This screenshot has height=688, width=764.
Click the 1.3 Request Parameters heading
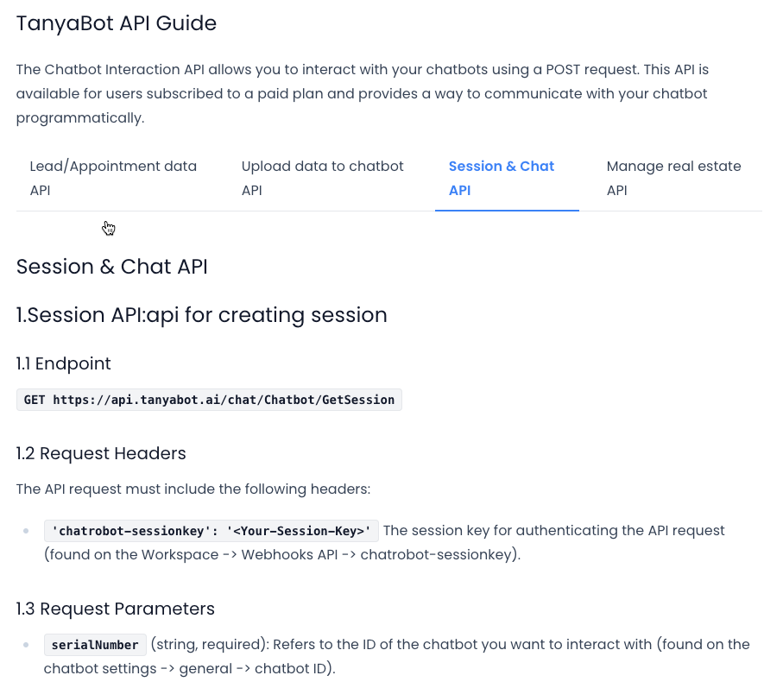click(116, 609)
